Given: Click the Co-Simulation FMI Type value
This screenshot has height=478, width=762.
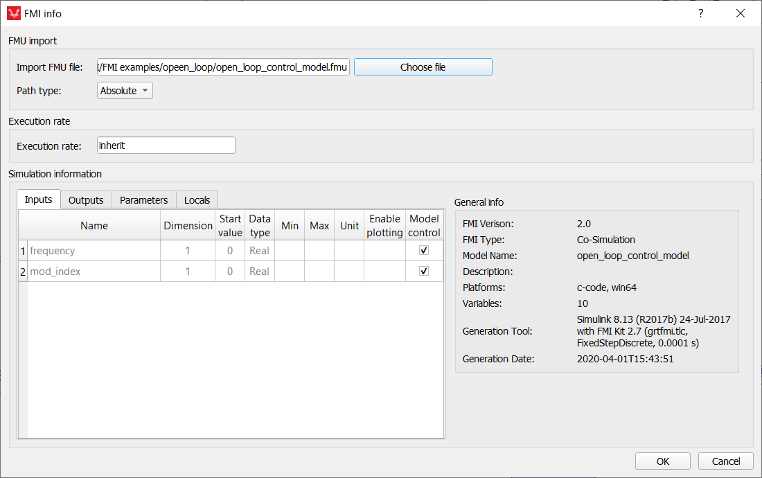Looking at the screenshot, I should pyautogui.click(x=606, y=240).
